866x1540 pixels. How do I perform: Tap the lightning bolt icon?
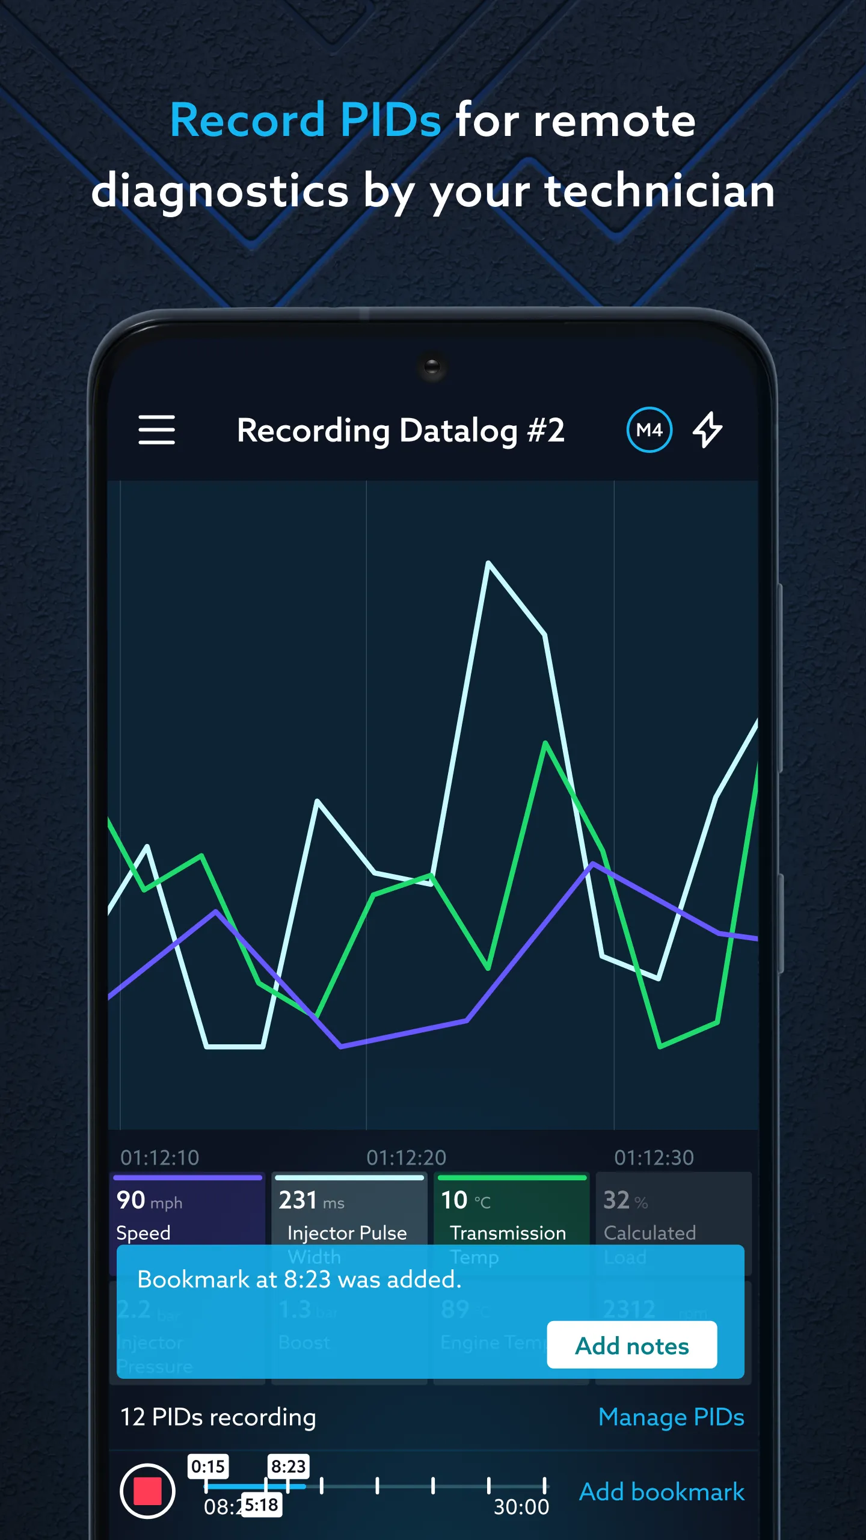click(708, 430)
